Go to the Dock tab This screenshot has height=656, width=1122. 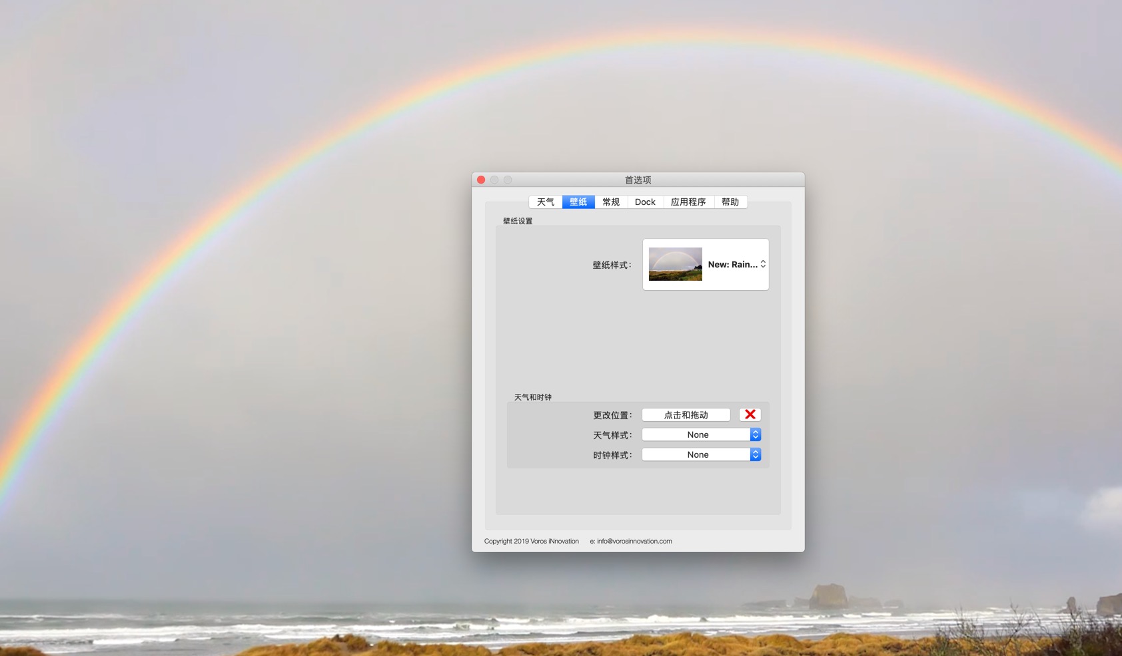pyautogui.click(x=645, y=202)
